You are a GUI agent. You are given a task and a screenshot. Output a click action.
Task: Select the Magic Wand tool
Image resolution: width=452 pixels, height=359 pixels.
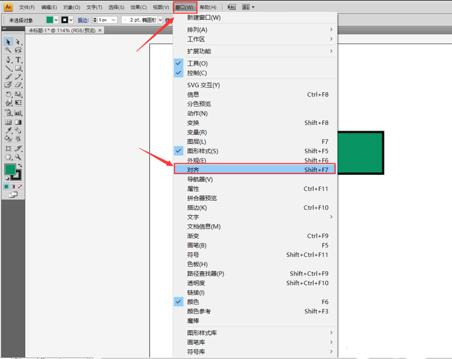(8, 50)
